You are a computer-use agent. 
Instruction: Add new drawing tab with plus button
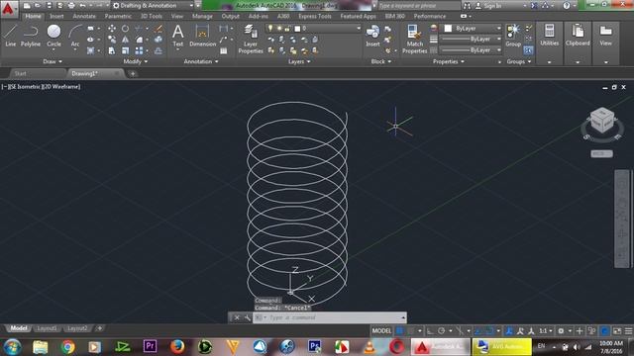pyautogui.click(x=133, y=73)
